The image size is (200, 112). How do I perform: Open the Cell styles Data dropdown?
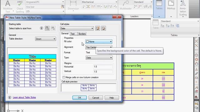77,28
